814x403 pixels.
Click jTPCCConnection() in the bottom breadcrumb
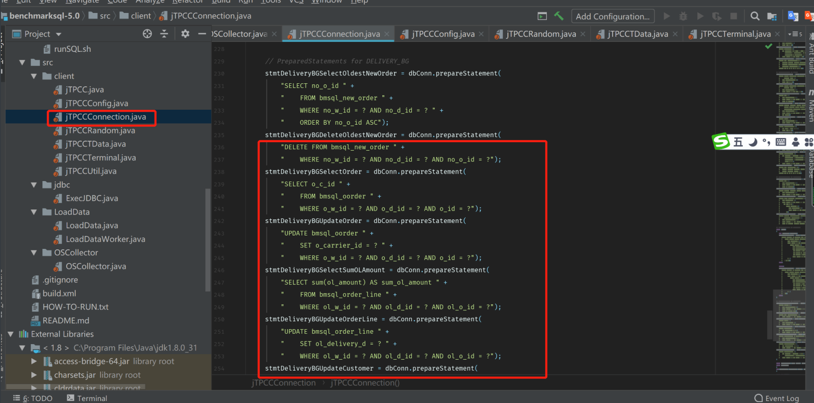(365, 383)
